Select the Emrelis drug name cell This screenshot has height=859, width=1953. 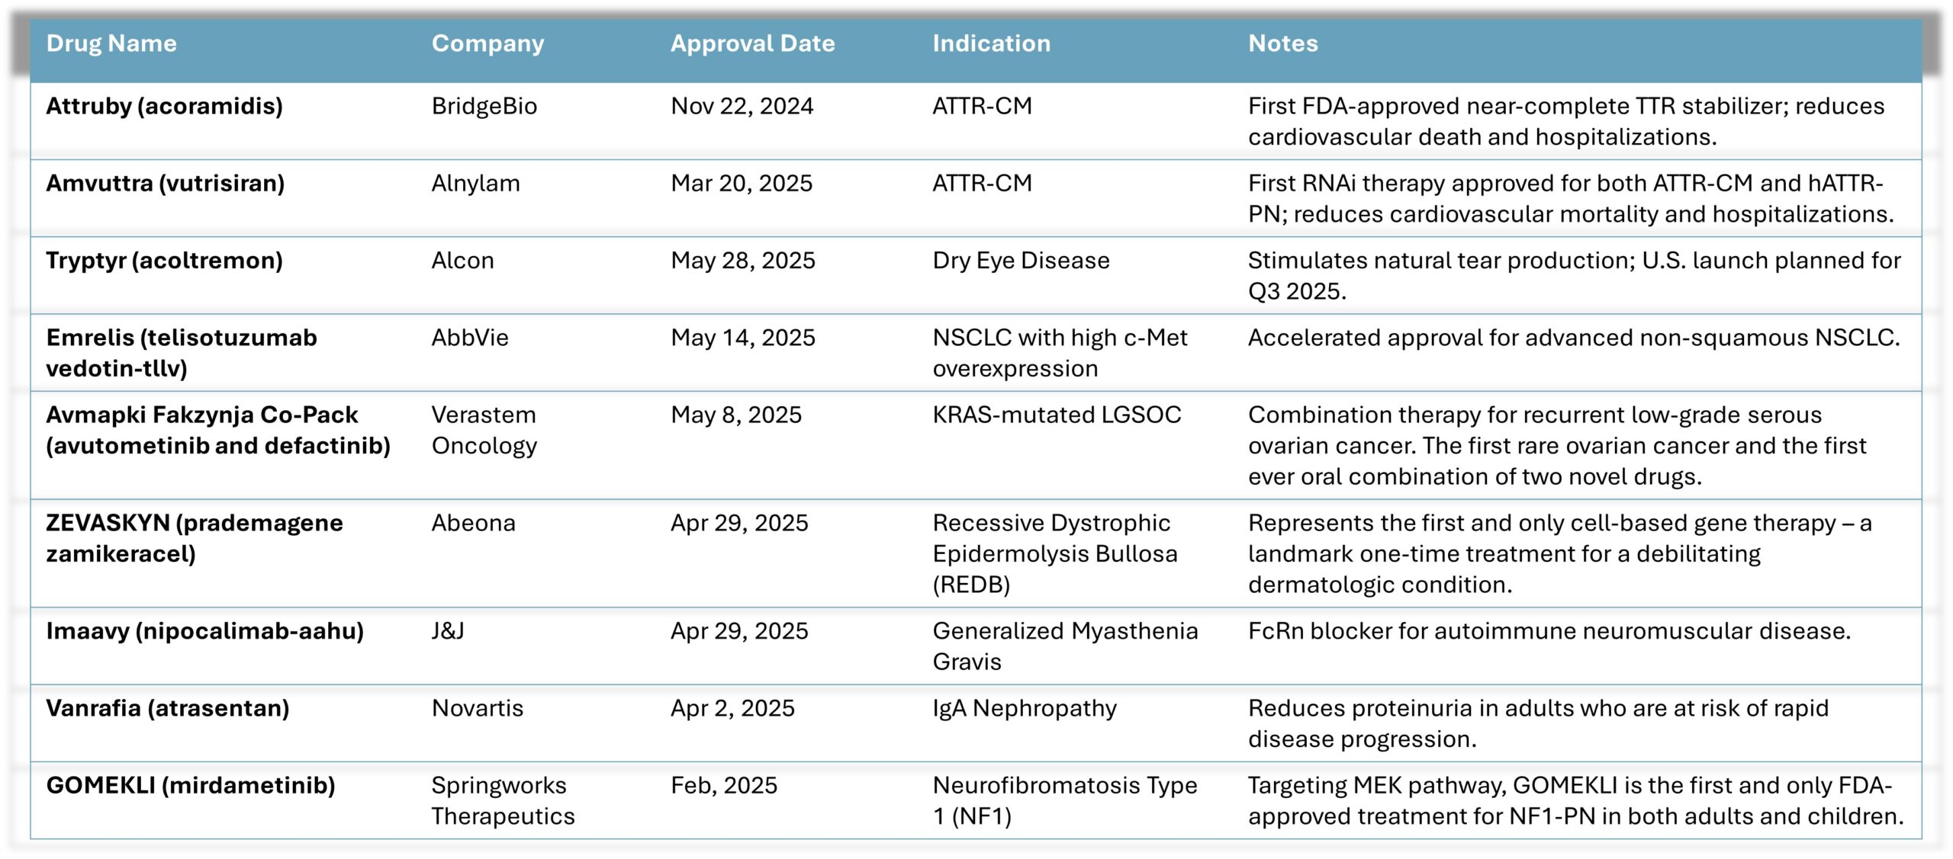(182, 353)
